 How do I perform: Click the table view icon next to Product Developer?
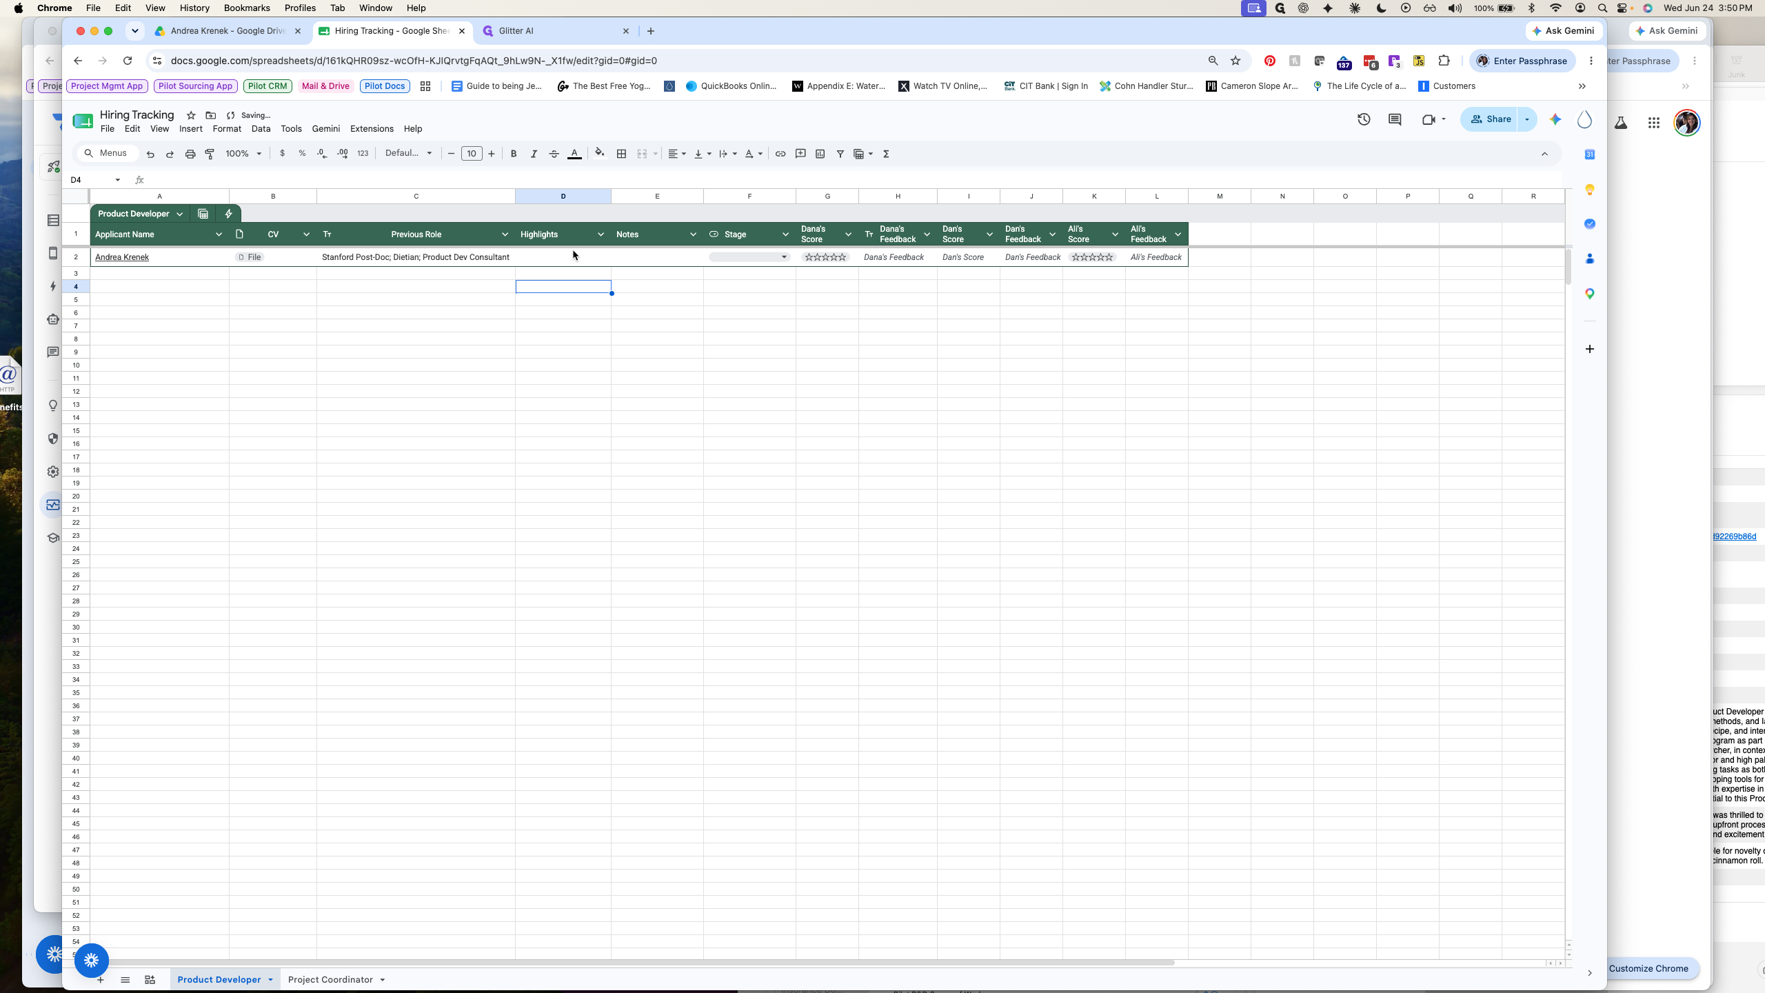pyautogui.click(x=203, y=214)
